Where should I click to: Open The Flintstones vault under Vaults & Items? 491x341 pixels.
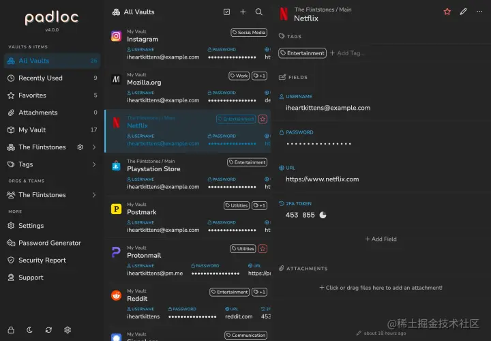tap(42, 147)
